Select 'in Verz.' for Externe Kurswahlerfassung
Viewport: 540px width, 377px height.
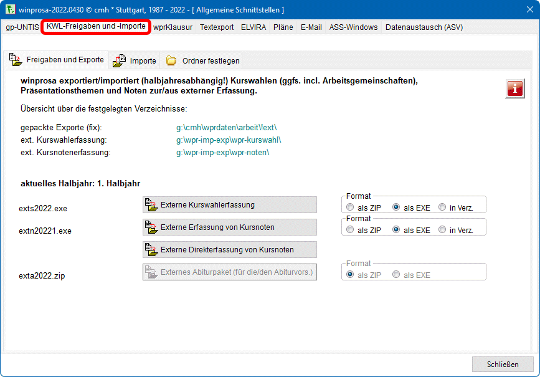[x=442, y=208]
